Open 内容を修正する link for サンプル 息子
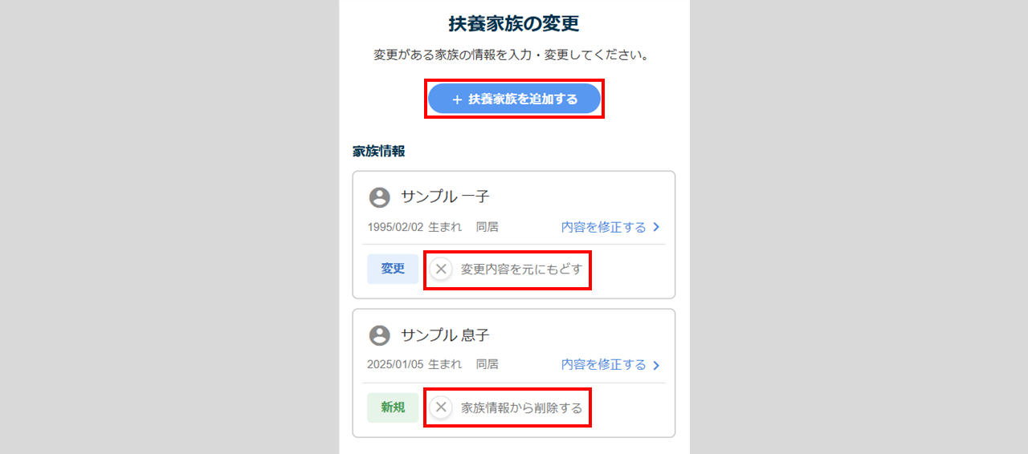The image size is (1028, 454). click(603, 365)
